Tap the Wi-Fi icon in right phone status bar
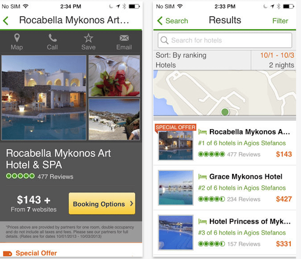Screen dimensions: 301x259 (180, 6)
